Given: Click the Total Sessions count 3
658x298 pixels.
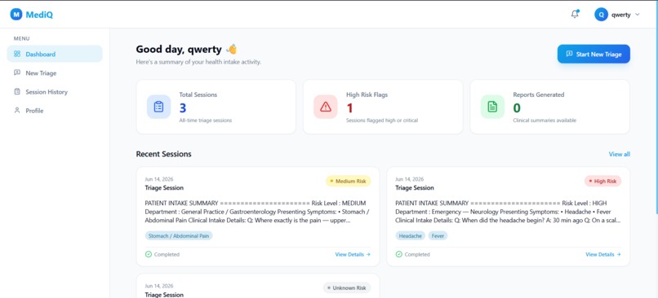Looking at the screenshot, I should click(183, 108).
